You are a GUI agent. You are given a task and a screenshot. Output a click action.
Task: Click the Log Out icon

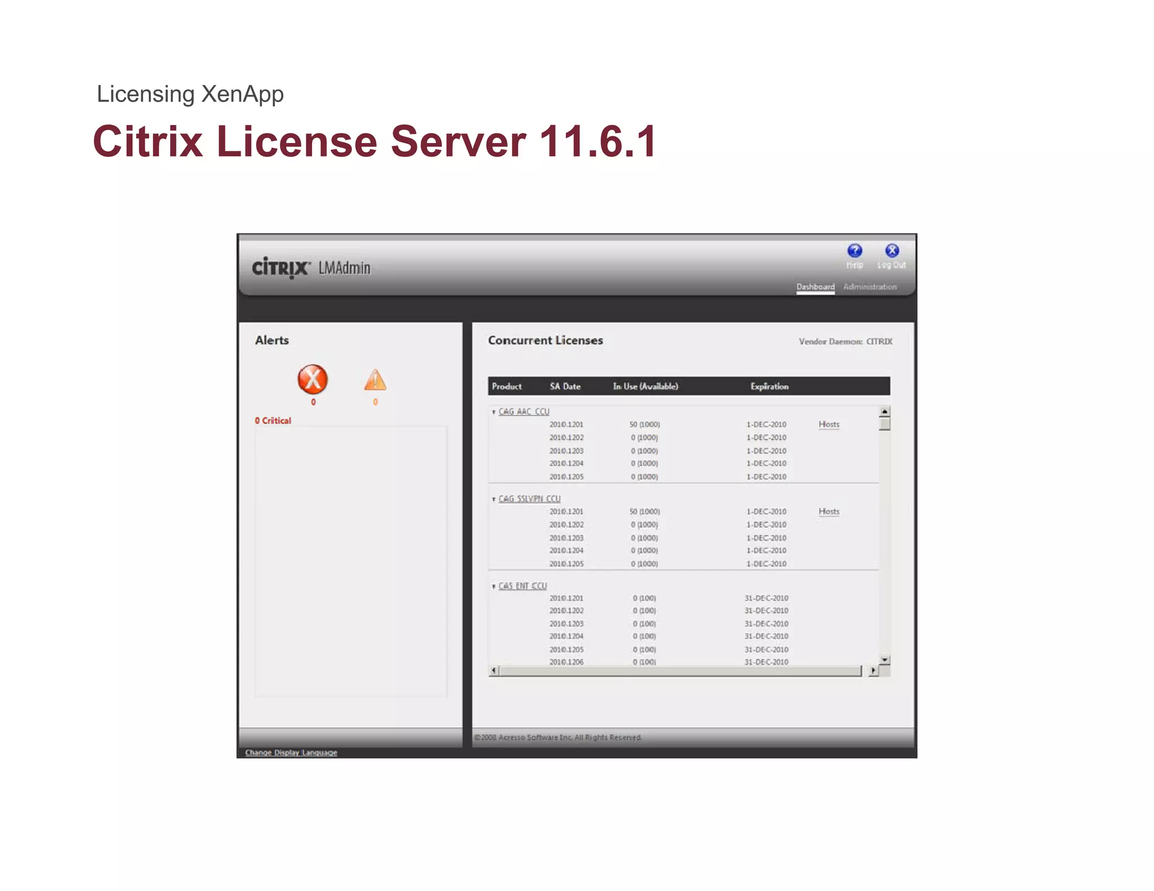click(x=891, y=251)
